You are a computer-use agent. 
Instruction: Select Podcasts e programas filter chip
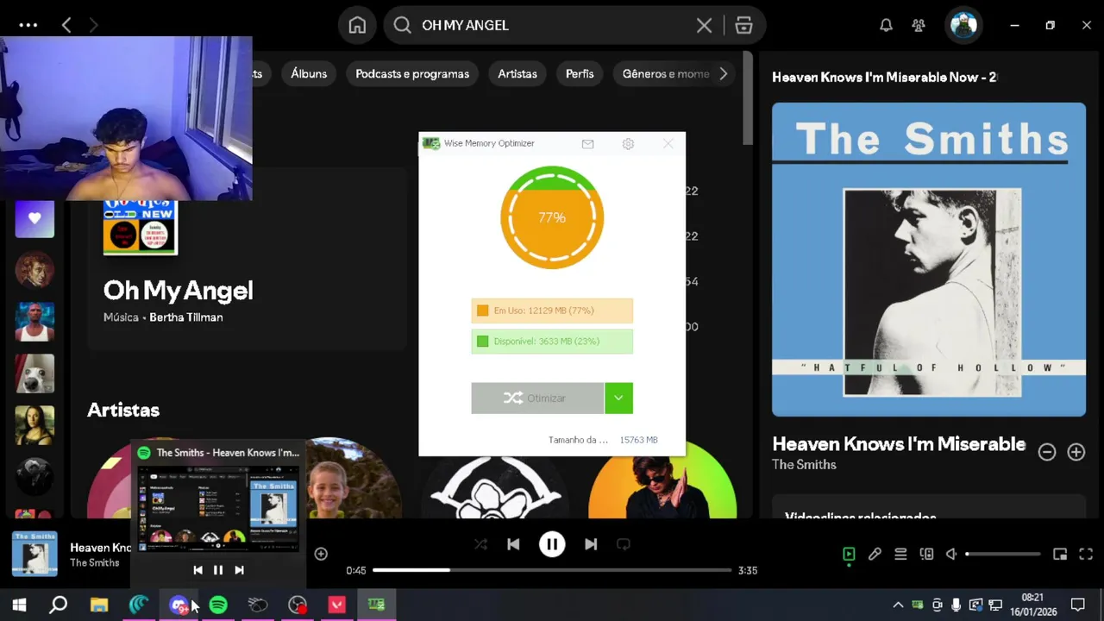point(412,73)
